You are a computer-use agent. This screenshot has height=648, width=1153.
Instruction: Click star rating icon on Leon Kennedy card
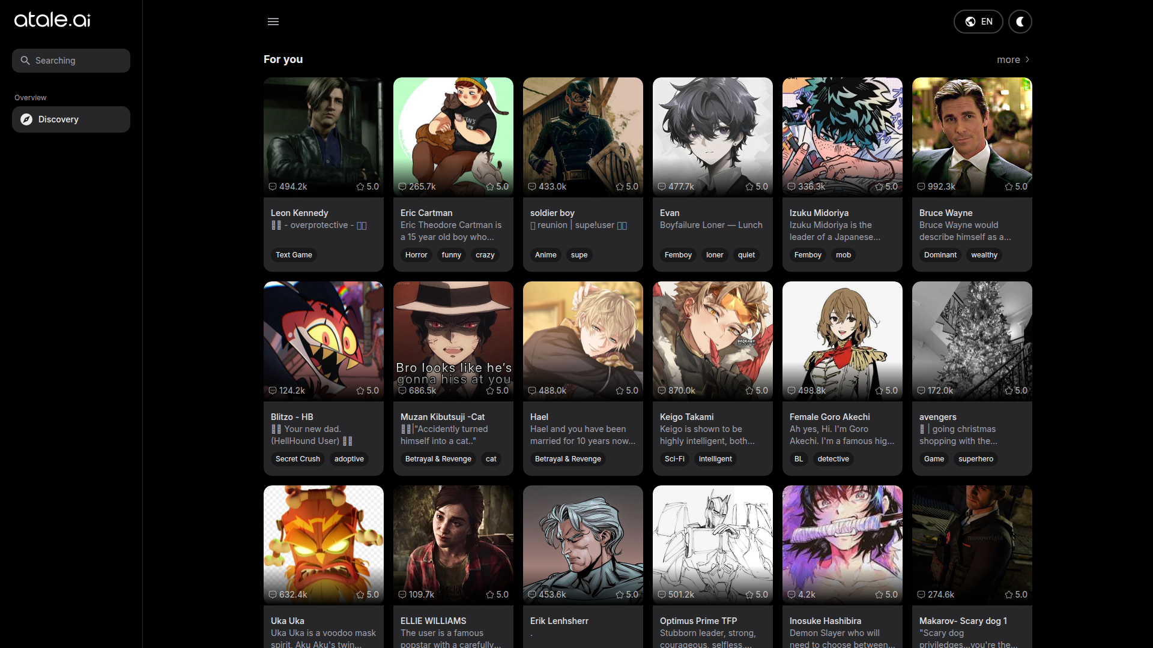[x=360, y=187]
